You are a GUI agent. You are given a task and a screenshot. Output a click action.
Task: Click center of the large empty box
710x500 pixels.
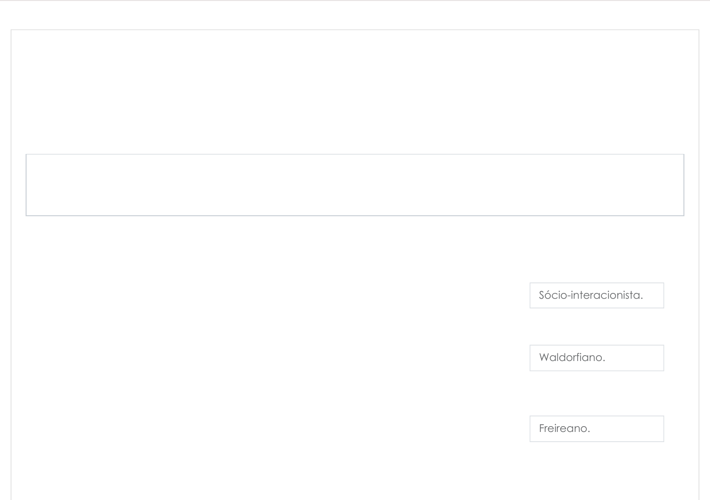click(355, 185)
